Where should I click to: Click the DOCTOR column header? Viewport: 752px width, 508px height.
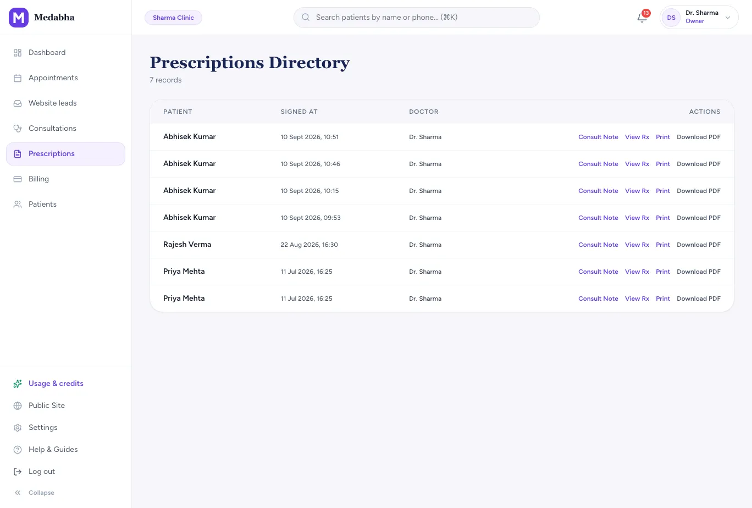[424, 112]
